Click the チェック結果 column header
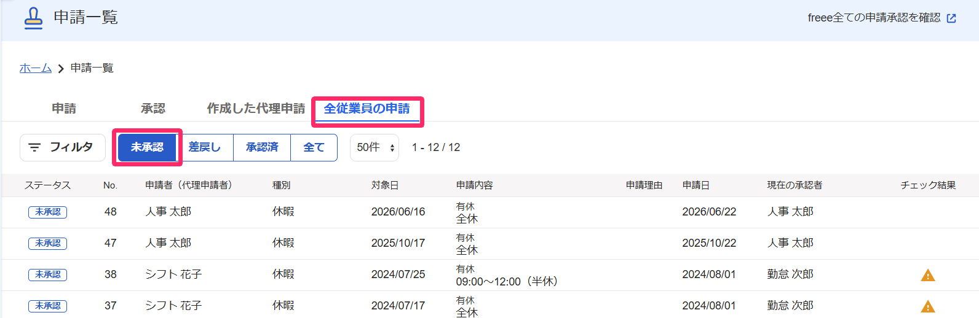The height and width of the screenshot is (318, 979). tap(928, 185)
